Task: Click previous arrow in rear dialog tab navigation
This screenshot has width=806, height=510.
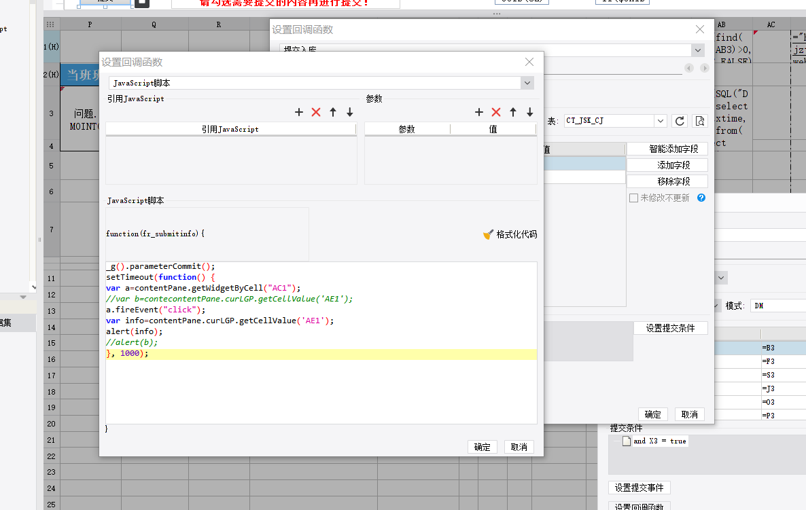Action: pos(689,69)
